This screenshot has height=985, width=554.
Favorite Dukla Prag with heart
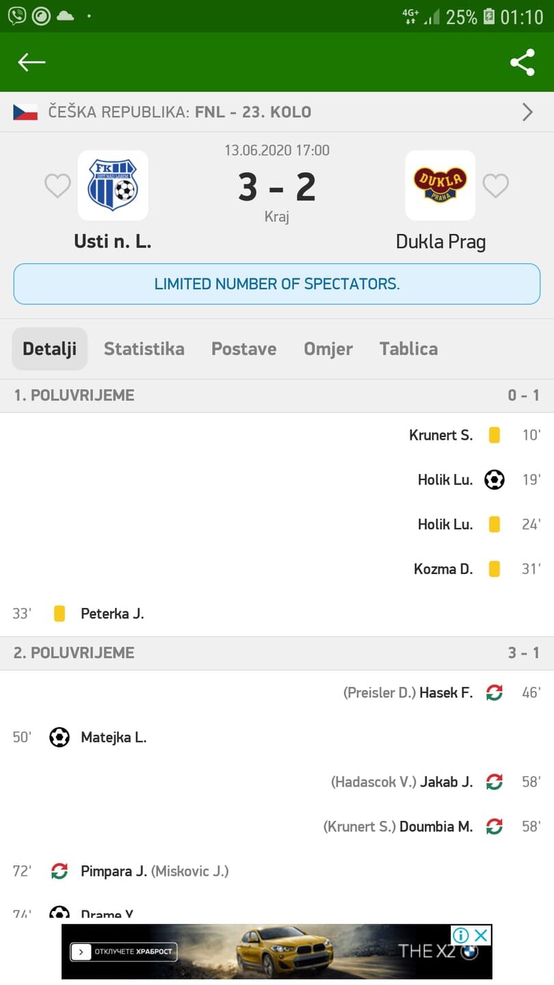point(496,185)
